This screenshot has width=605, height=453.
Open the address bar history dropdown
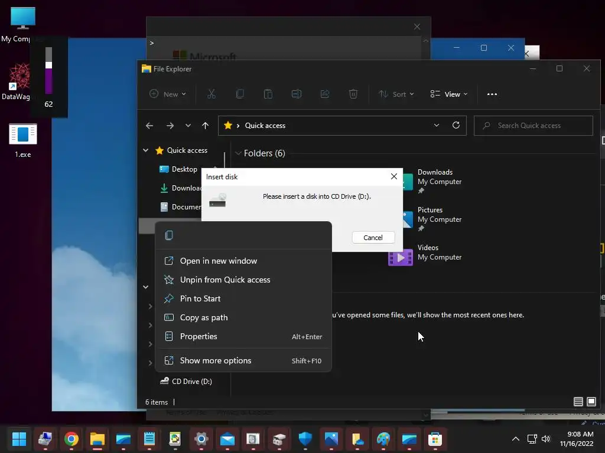(x=437, y=125)
